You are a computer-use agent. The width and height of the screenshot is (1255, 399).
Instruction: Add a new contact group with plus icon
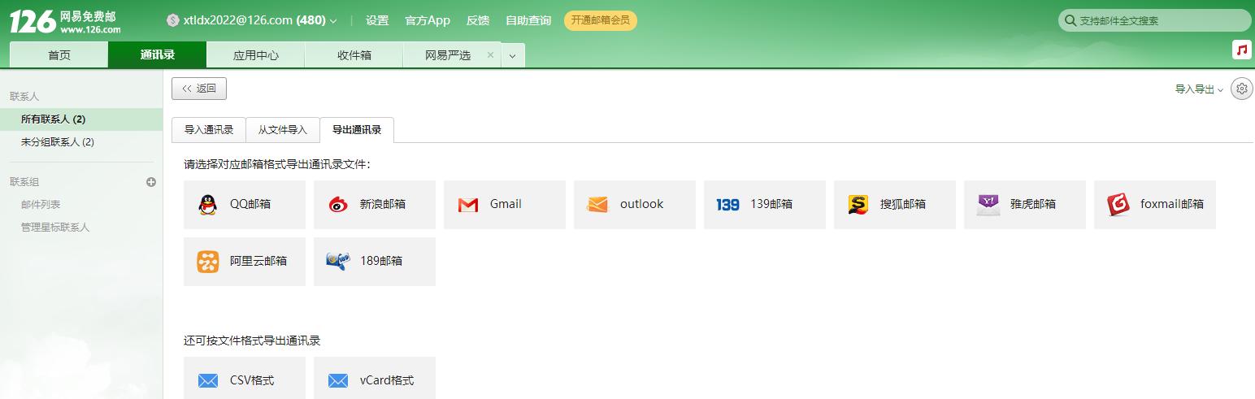click(x=151, y=182)
